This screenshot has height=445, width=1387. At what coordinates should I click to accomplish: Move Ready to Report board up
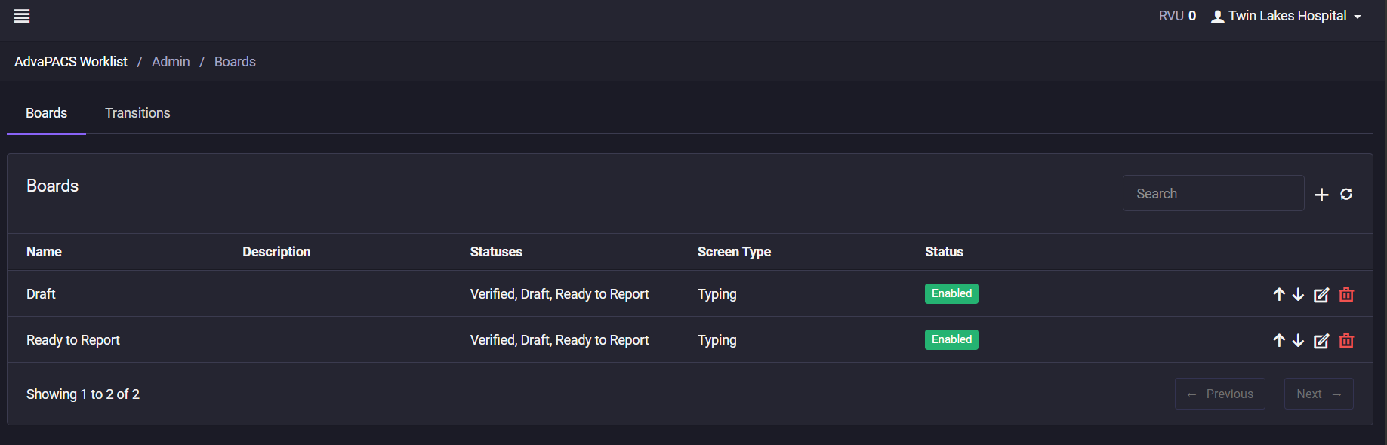[x=1279, y=340]
